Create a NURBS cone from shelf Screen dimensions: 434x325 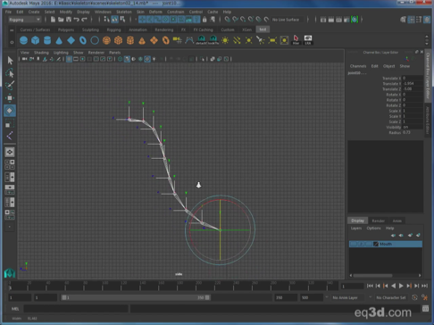coord(59,40)
